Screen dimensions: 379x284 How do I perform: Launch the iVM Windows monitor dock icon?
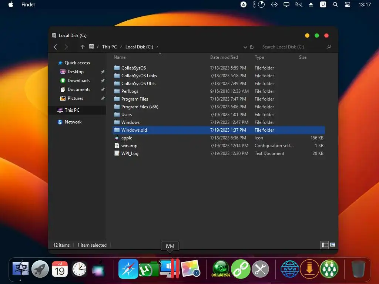(169, 269)
